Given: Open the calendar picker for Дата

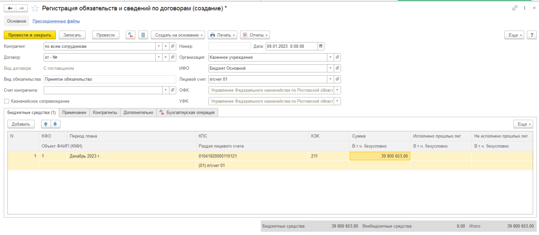Looking at the screenshot, I should [321, 46].
